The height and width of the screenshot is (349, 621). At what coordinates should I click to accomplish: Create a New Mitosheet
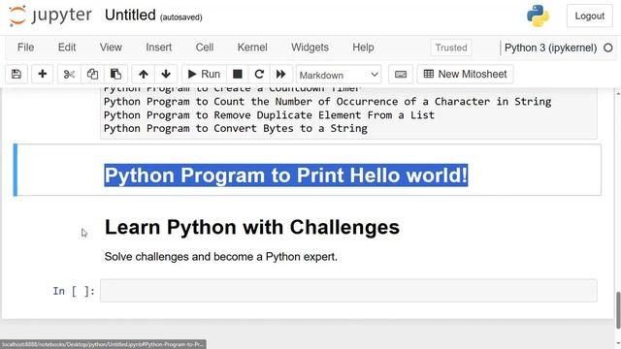coord(465,74)
